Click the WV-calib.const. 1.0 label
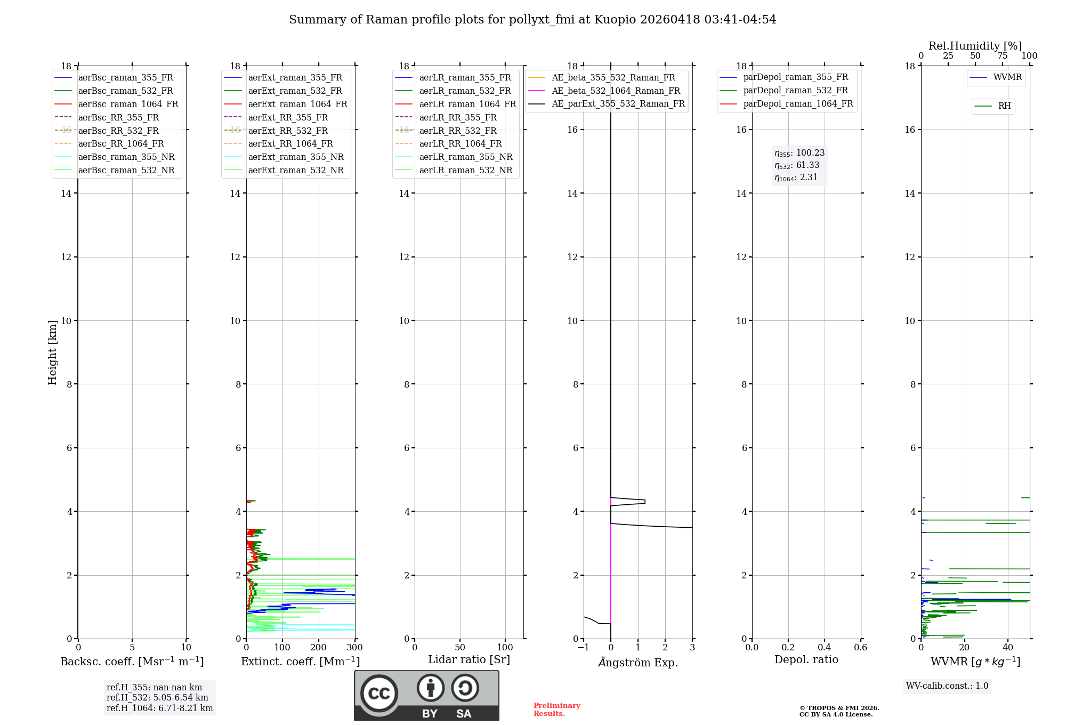1066x725 pixels. tap(947, 686)
